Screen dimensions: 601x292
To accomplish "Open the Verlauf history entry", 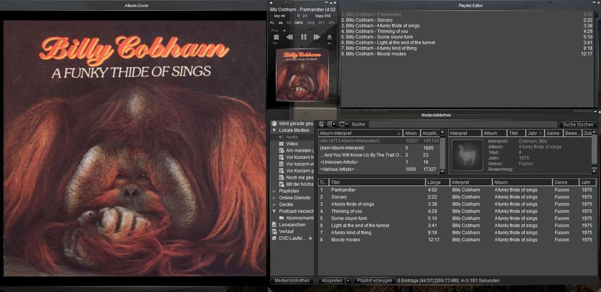I will pyautogui.click(x=287, y=231).
